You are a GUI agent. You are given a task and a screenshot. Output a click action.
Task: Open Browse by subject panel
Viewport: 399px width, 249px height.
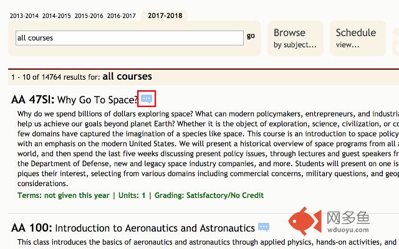pyautogui.click(x=295, y=38)
